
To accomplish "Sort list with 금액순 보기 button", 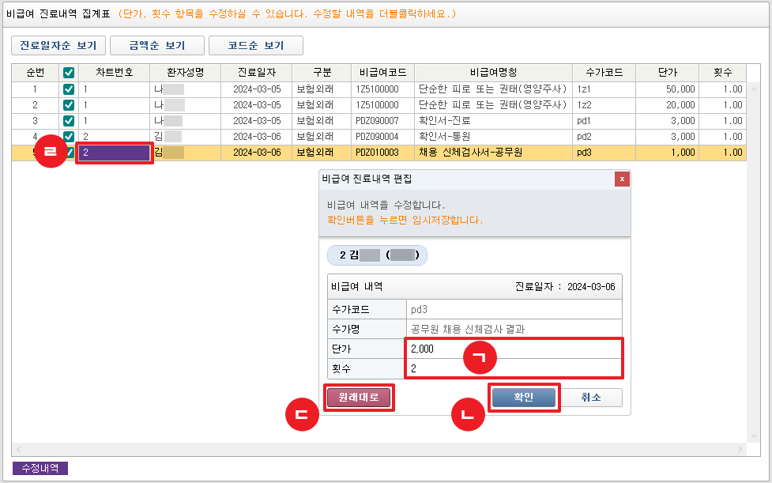I will (156, 46).
